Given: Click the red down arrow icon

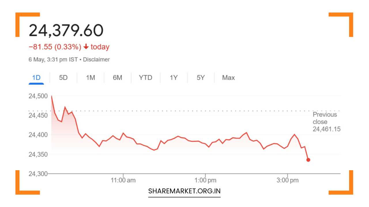Looking at the screenshot, I should [86, 47].
